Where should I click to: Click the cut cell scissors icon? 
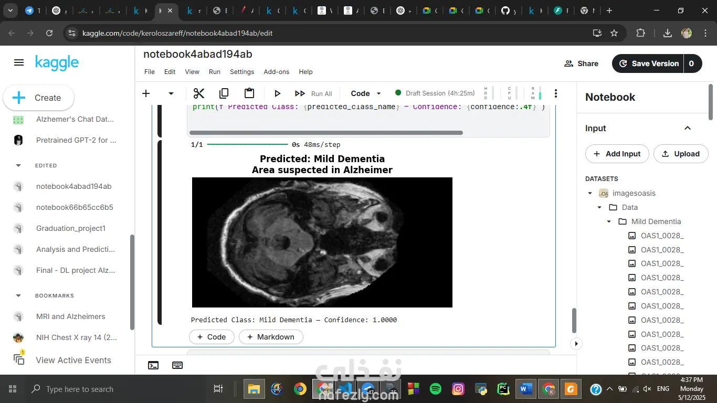click(x=198, y=93)
